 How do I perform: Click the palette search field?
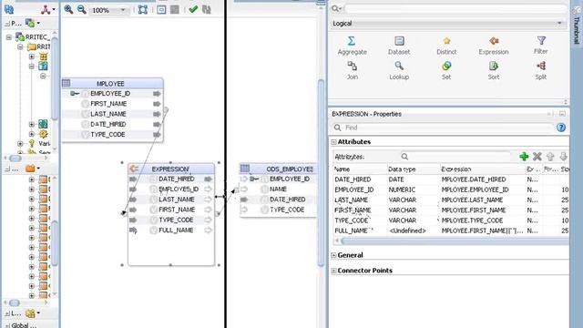[x=455, y=8]
